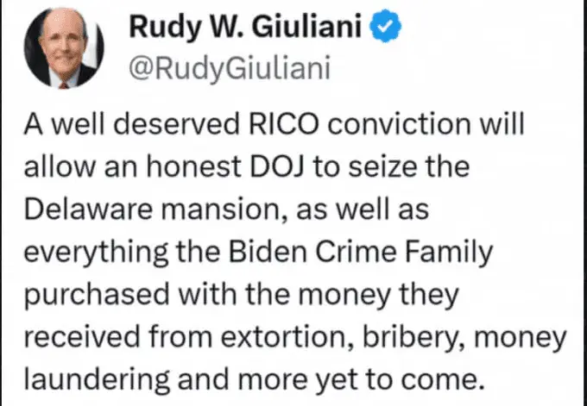Click the word Delaware in the tweet
The image size is (587, 406).
coord(88,209)
